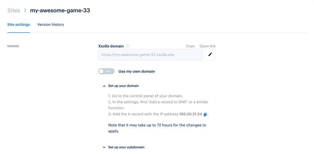Click the my-awesome-game-33 page title
314x154 pixels.
point(60,10)
